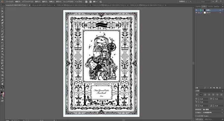Select the Direct Selection tool
Screen dimensions: 224x121
pyautogui.click(x=2, y=11)
